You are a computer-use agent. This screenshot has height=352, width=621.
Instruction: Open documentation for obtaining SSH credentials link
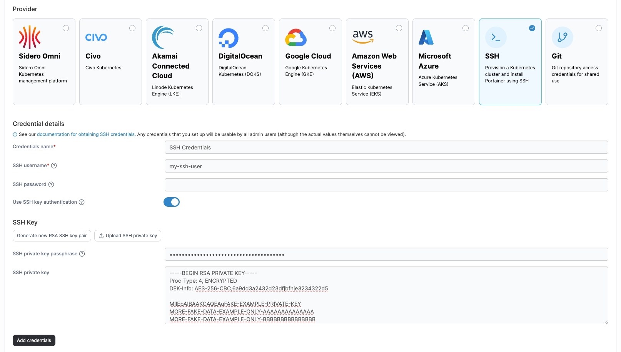[x=86, y=134]
